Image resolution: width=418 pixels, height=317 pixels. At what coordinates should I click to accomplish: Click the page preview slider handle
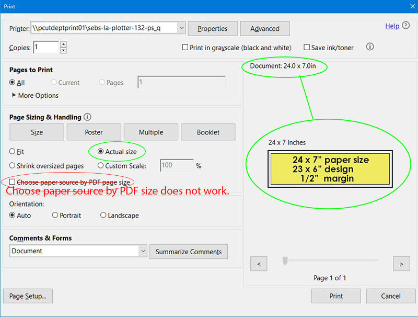point(285,261)
